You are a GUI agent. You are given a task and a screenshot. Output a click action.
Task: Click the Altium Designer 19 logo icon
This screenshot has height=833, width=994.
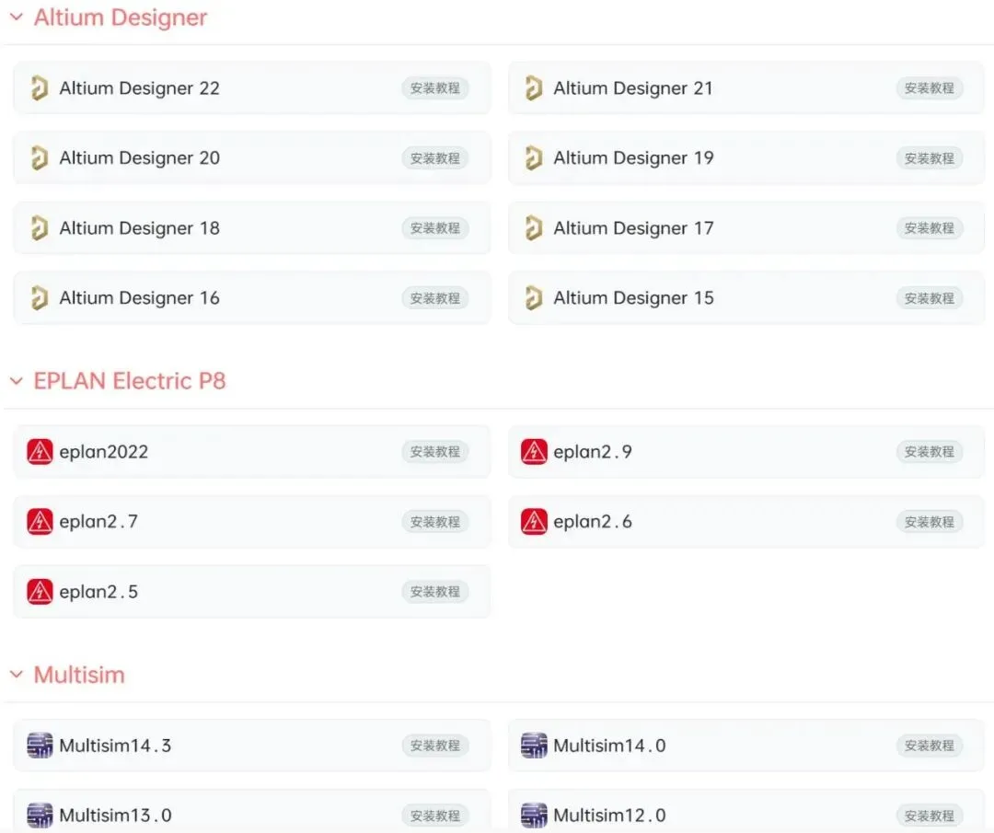point(534,157)
